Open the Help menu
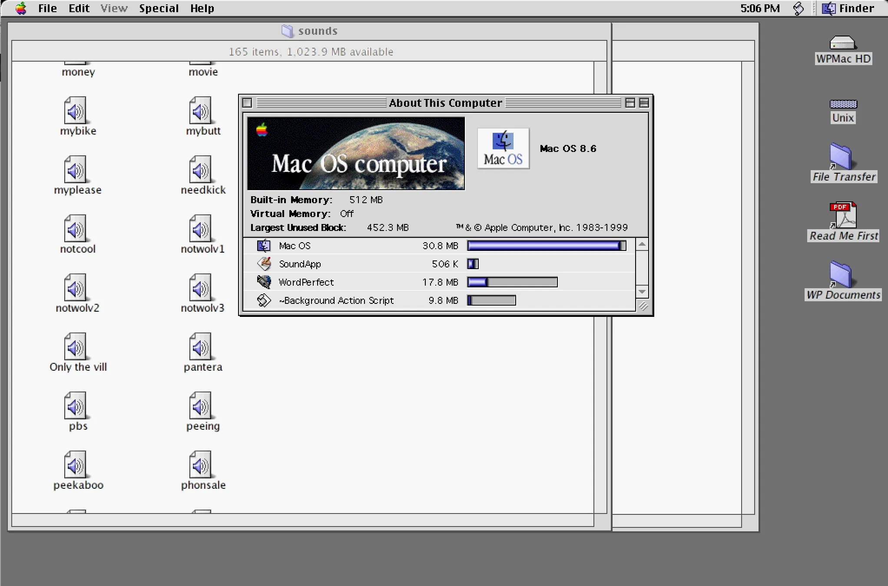Viewport: 888px width, 586px height. tap(202, 8)
